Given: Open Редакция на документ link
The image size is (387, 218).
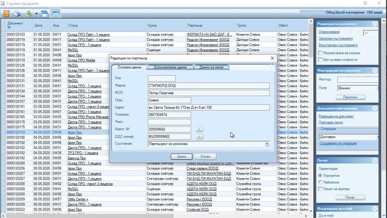Looking at the screenshot, I should (x=336, y=116).
